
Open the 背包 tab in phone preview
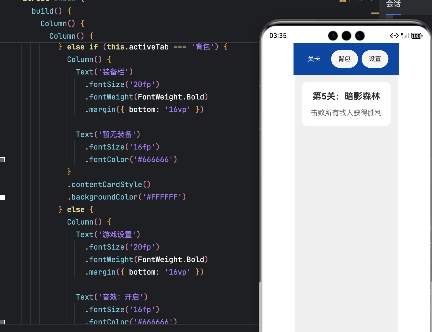click(x=344, y=59)
